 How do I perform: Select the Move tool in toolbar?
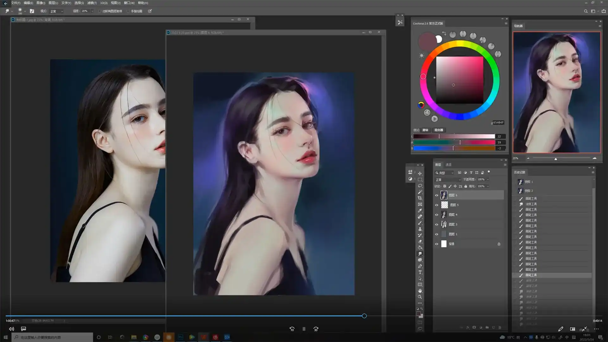(x=420, y=174)
